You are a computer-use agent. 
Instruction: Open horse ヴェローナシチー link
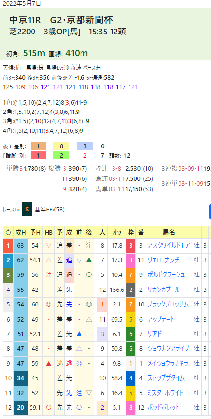tap(165, 260)
